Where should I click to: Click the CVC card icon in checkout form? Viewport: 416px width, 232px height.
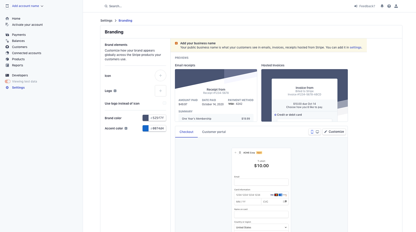(x=285, y=202)
